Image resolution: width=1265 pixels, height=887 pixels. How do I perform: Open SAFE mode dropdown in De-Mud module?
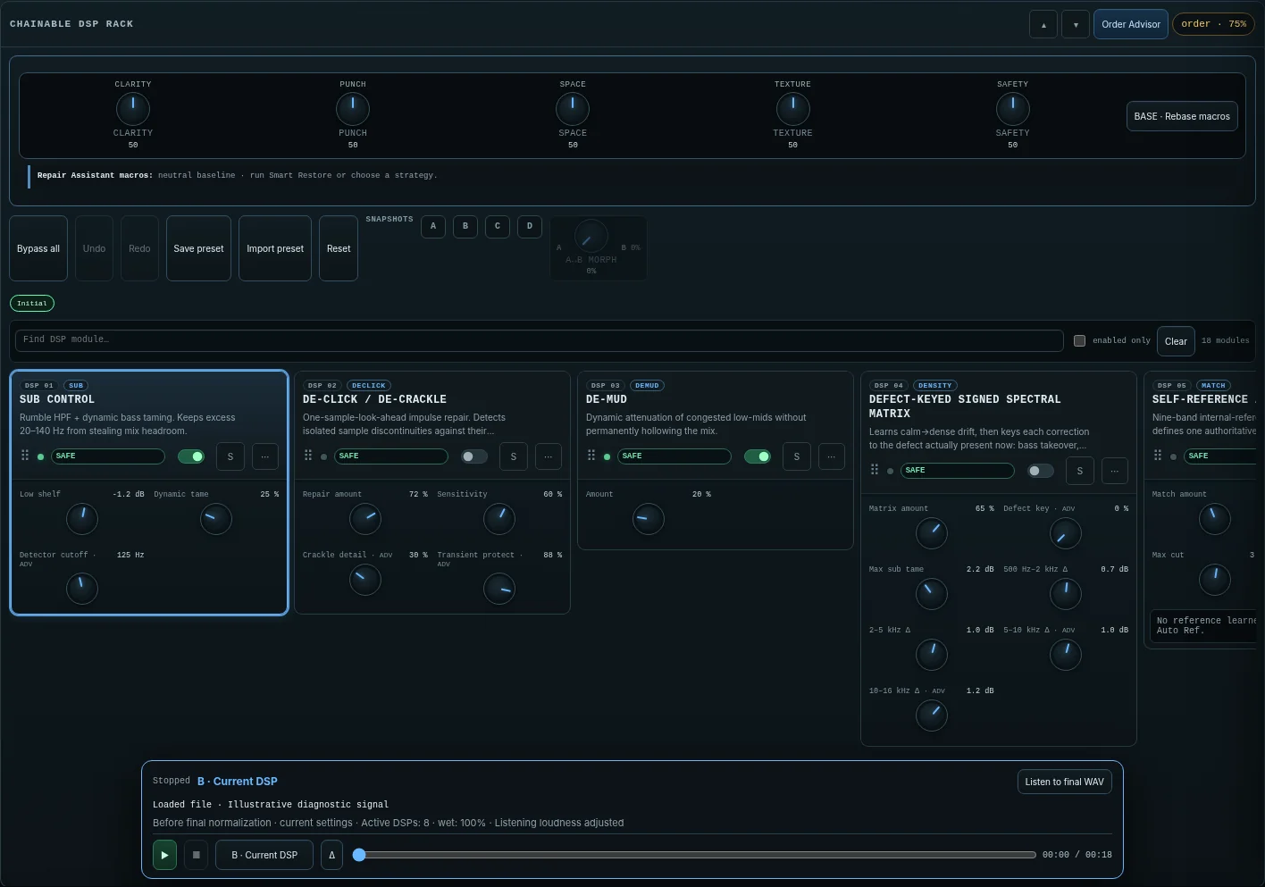(x=674, y=456)
